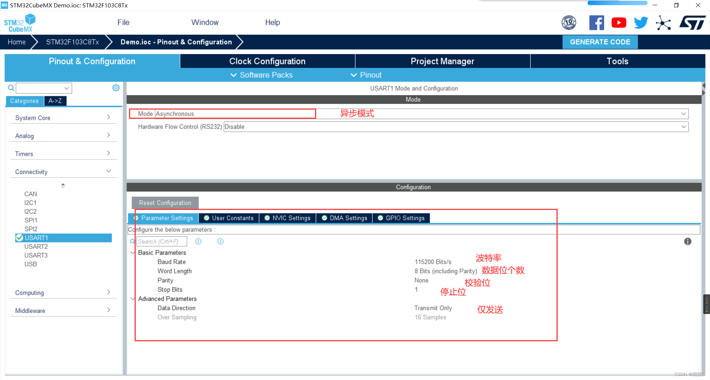Click GENERATE CODE button
This screenshot has width=710, height=380.
600,42
